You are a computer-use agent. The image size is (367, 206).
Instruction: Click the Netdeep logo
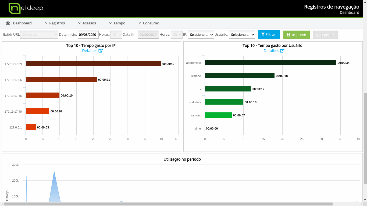point(26,8)
